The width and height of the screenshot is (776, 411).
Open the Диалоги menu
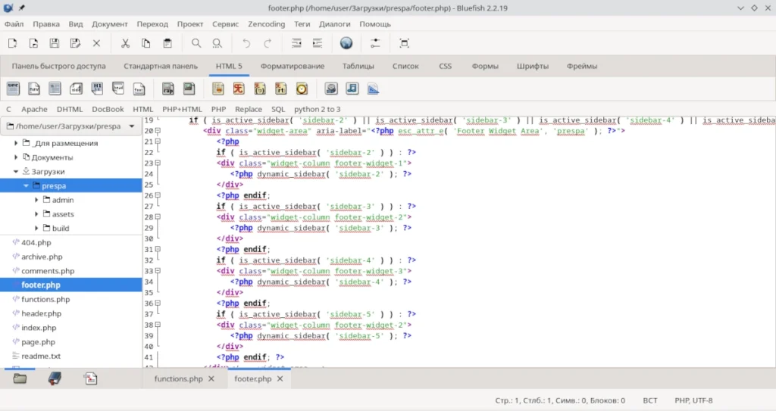click(x=334, y=23)
